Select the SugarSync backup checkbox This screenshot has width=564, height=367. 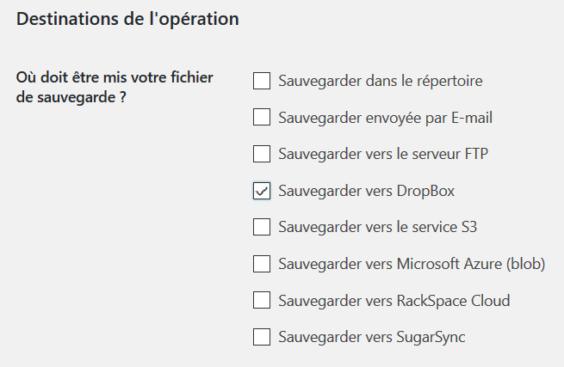pos(262,337)
